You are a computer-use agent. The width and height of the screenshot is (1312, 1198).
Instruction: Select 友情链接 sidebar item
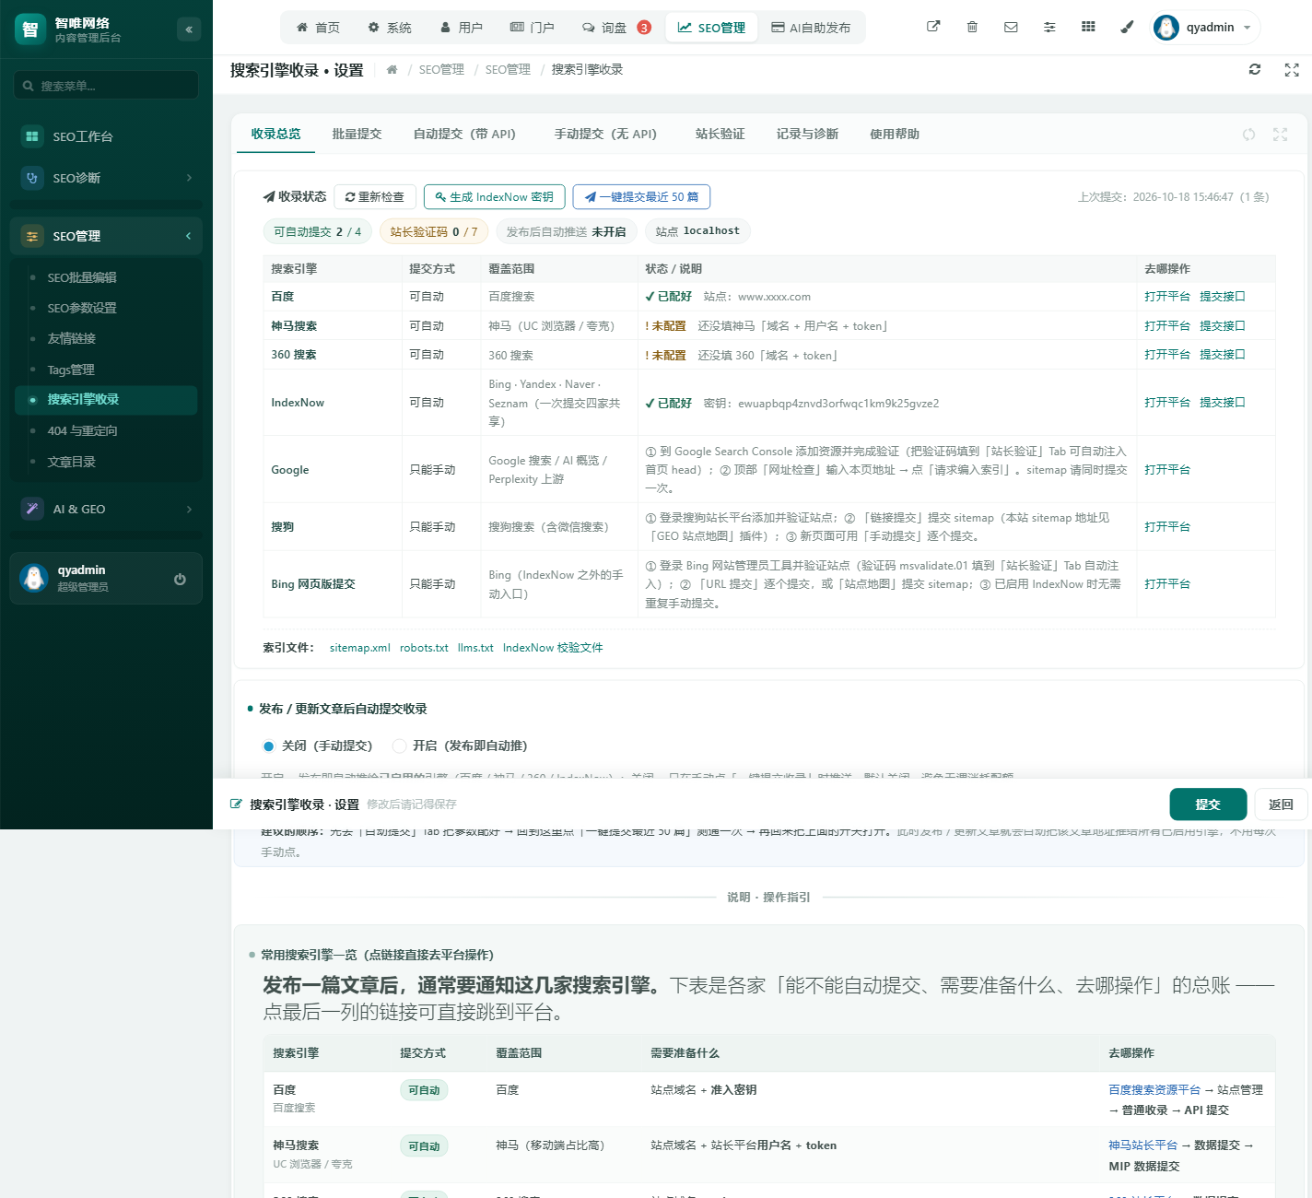tap(106, 338)
